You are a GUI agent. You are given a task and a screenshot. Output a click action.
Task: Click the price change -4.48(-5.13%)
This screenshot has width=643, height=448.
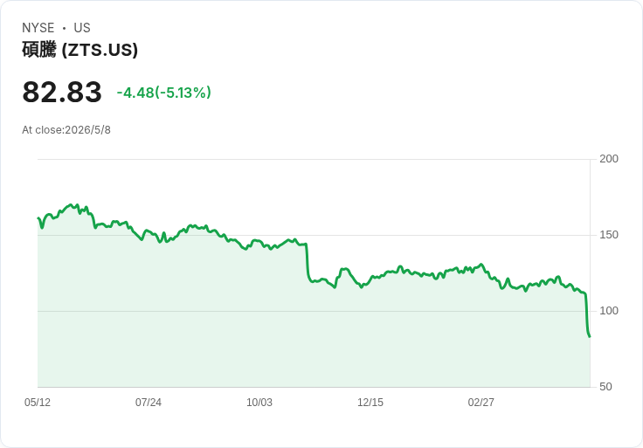tap(164, 93)
